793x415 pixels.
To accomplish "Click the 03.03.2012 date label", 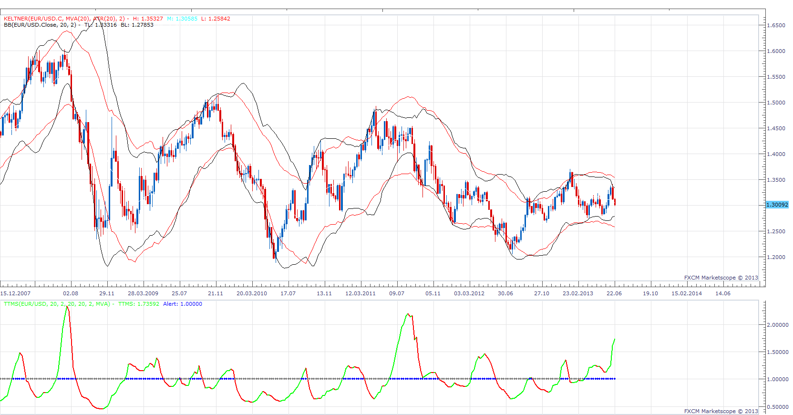I will pos(469,293).
